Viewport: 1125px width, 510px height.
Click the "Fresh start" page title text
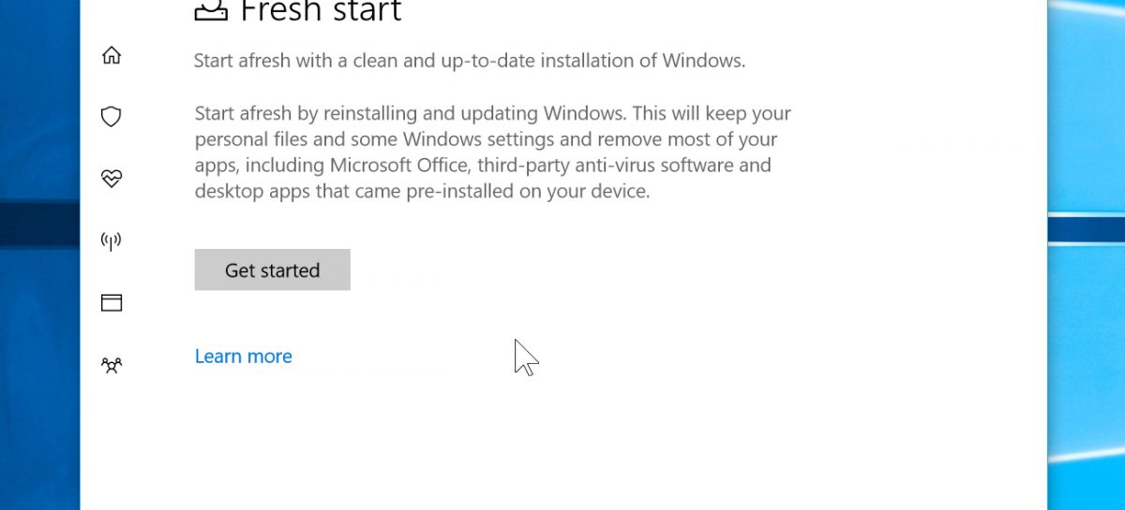321,11
